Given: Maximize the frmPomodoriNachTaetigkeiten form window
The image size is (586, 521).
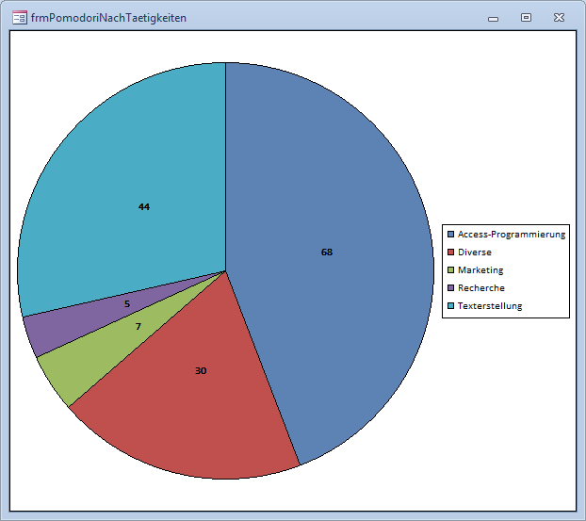Looking at the screenshot, I should point(526,17).
